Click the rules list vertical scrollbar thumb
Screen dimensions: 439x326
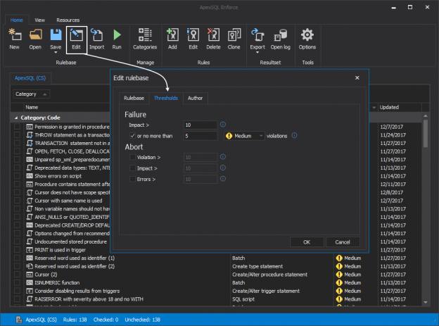tap(426, 133)
